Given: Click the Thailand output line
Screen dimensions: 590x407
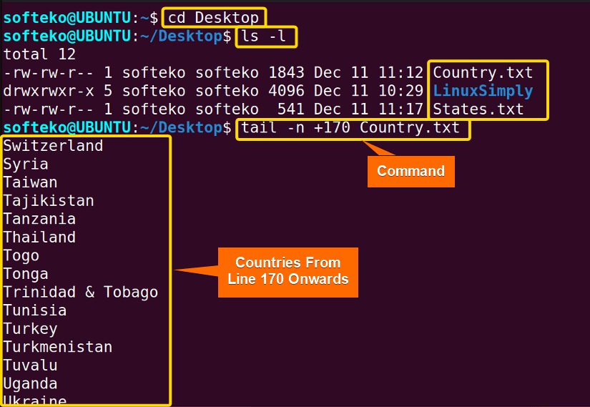Looking at the screenshot, I should coord(39,237).
